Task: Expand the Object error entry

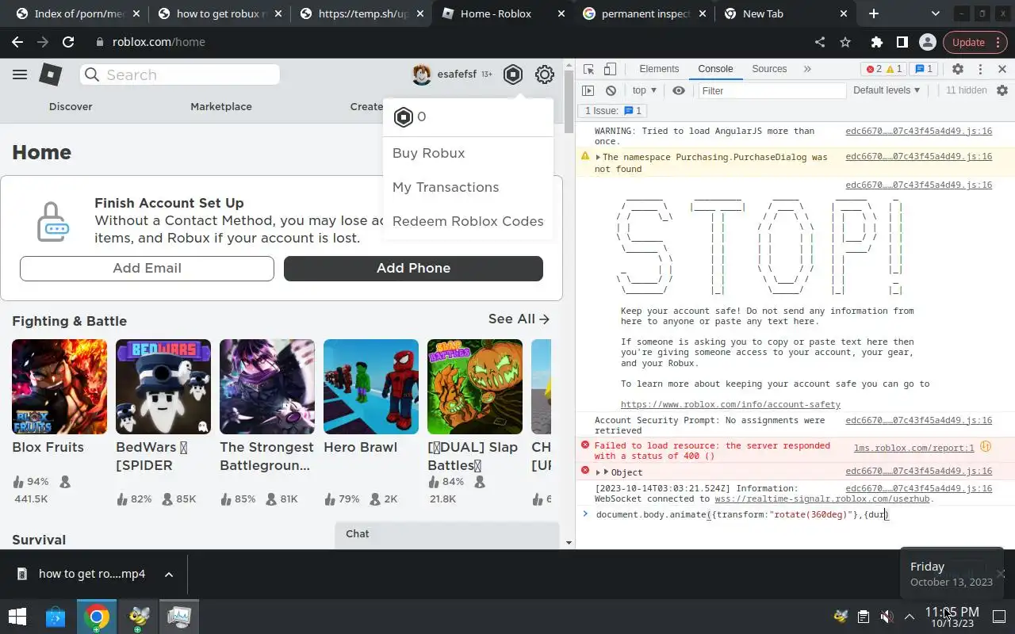Action: (598, 472)
